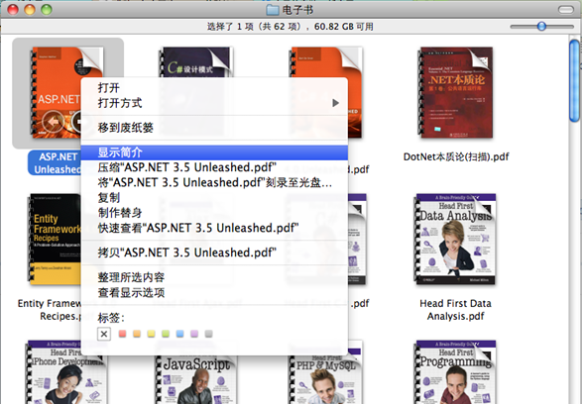Click the 电子书 folder icon in title bar
This screenshot has width=582, height=404.
pos(273,10)
